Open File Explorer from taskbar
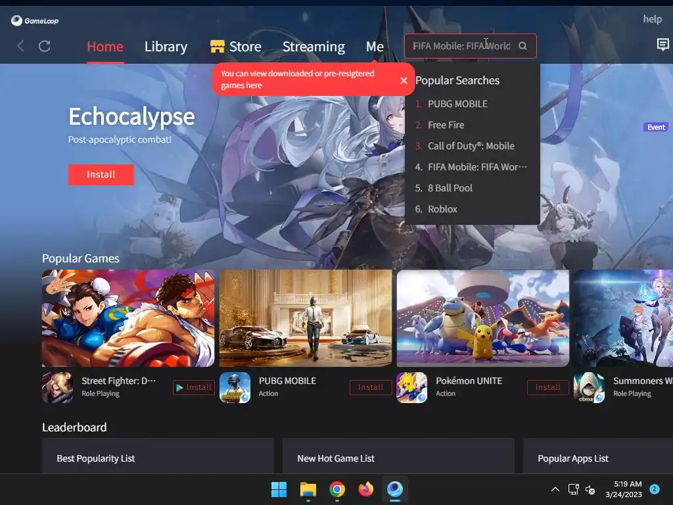This screenshot has width=673, height=505. point(308,489)
